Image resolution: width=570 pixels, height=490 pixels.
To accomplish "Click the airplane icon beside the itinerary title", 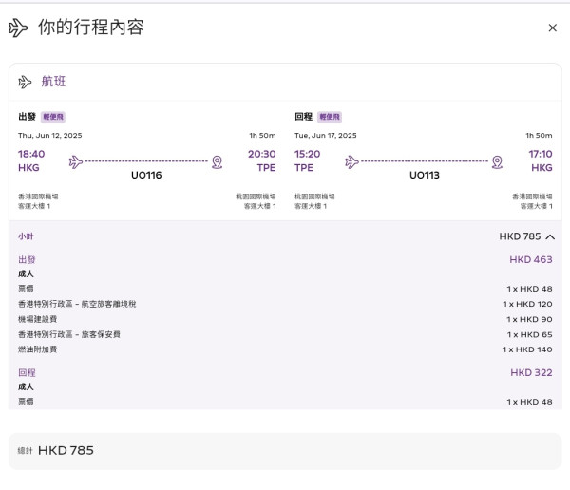I will pos(18,28).
